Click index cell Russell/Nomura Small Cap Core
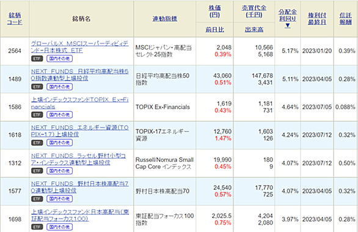358x232 pixels. coord(164,163)
